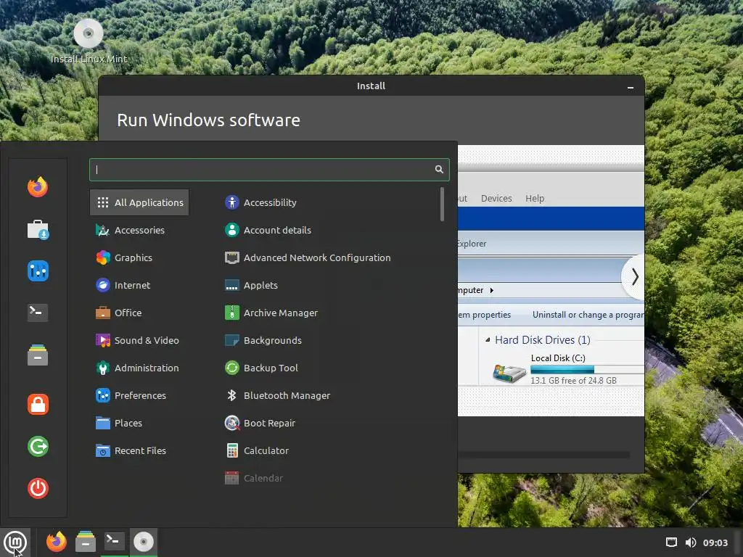Viewport: 743px width, 557px height.
Task: Select the Graphics category
Action: coord(139,257)
